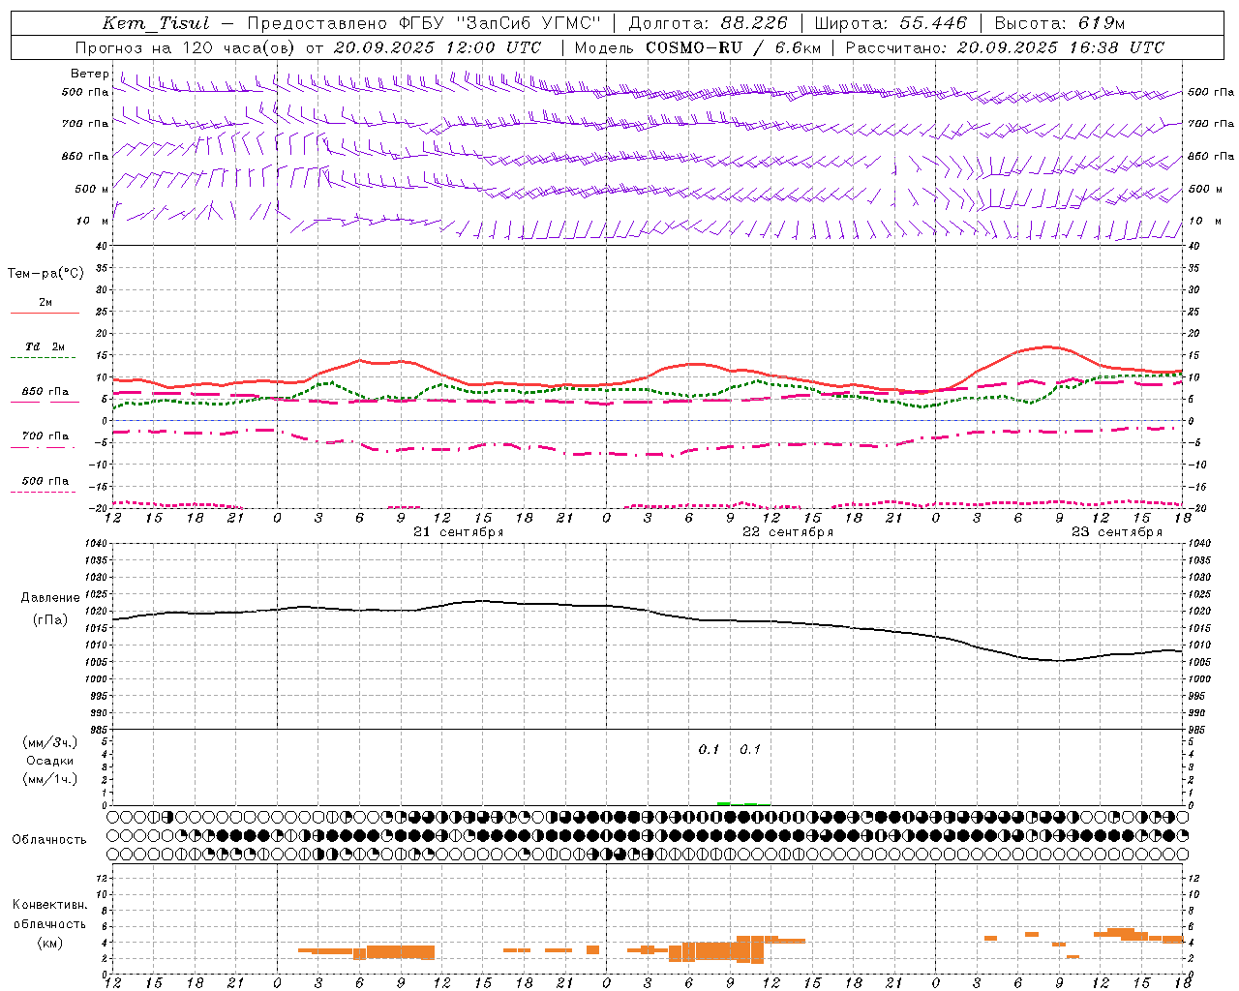Screen dimensions: 1239x991
Task: Click the calculation time Рассчитано: 20.09.2025 16:38 UTC
Action: [1005, 47]
